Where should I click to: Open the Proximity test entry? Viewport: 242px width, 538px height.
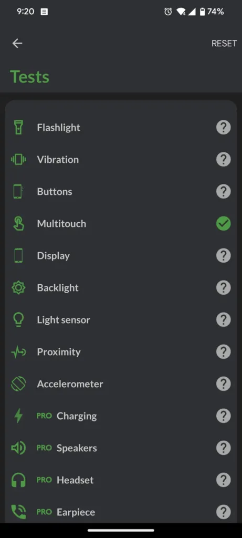[121, 351]
